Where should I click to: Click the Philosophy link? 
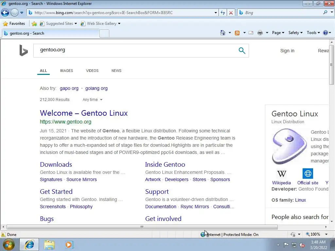coord(81,207)
